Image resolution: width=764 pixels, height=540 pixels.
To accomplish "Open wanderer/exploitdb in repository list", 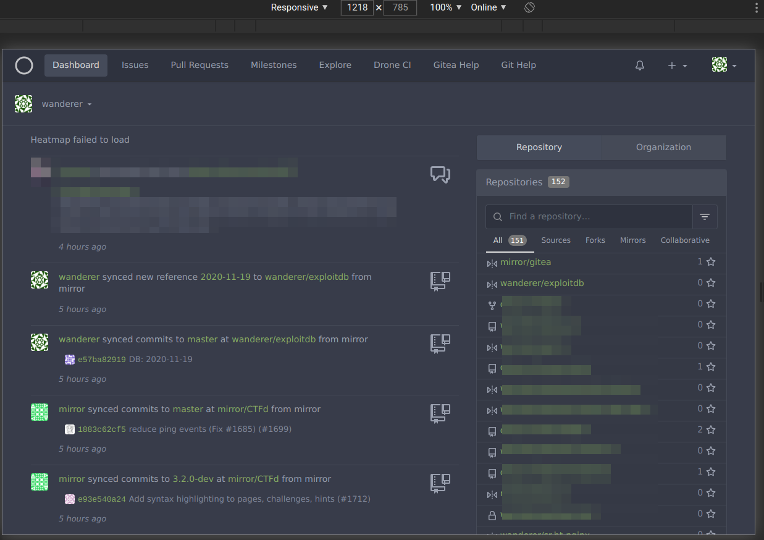I will click(542, 284).
